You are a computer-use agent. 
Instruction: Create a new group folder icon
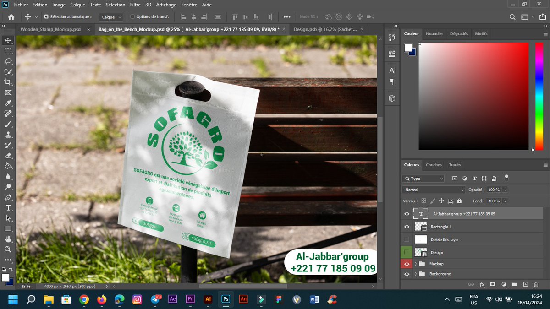(x=514, y=284)
